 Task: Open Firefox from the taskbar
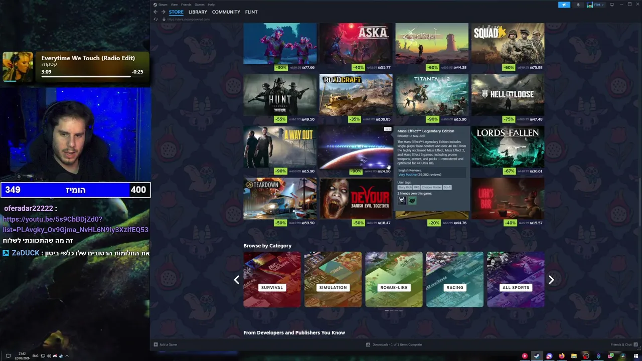pos(562,356)
